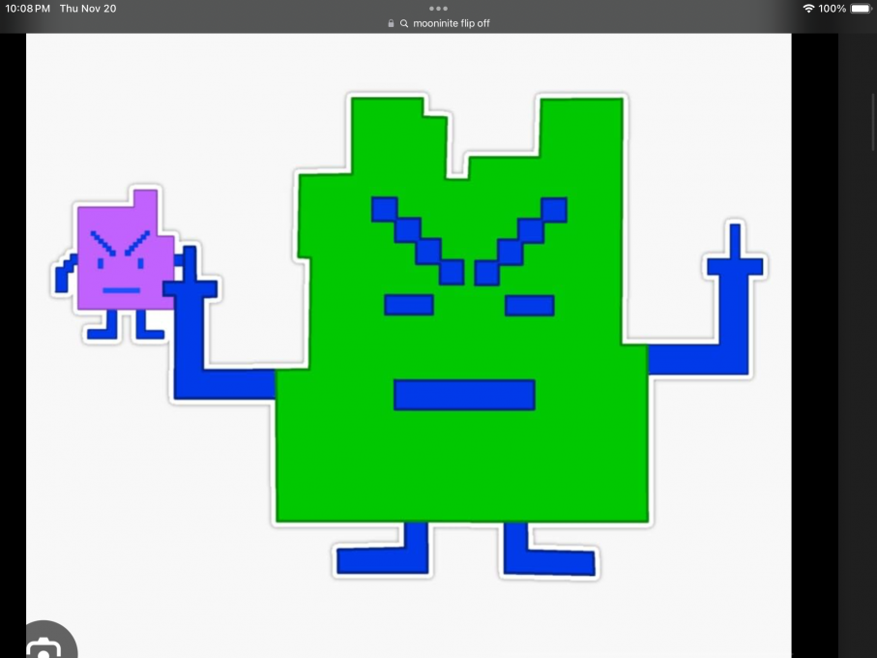Tap the three-dot multitasking menu at top
Image resolution: width=877 pixels, height=658 pixels.
pos(438,9)
